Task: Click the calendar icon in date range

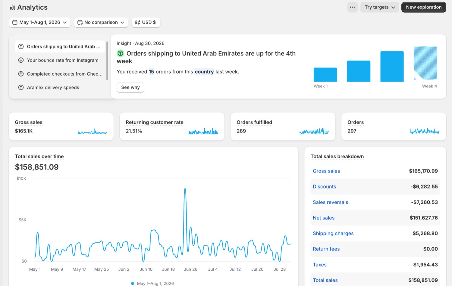Action: point(15,22)
